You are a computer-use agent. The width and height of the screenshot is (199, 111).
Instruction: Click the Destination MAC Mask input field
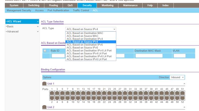click(x=149, y=56)
